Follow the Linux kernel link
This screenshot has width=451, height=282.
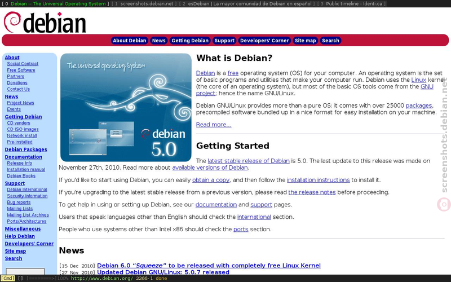pyautogui.click(x=418, y=80)
